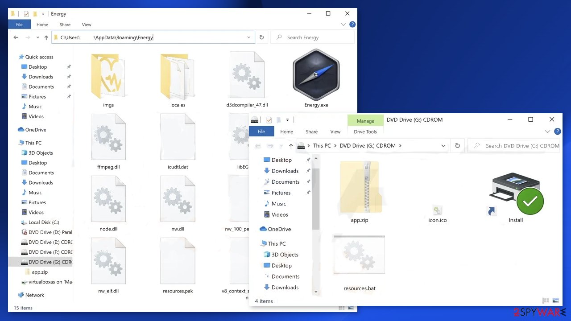Select the node.dll file
This screenshot has height=321, width=571.
tap(108, 198)
